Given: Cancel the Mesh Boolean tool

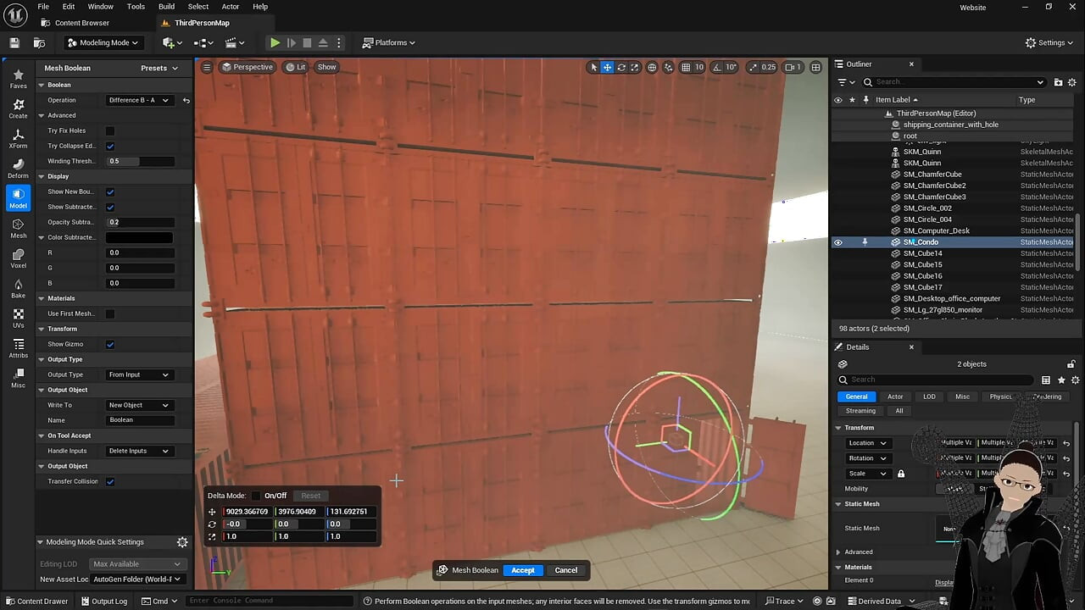Looking at the screenshot, I should [x=566, y=570].
